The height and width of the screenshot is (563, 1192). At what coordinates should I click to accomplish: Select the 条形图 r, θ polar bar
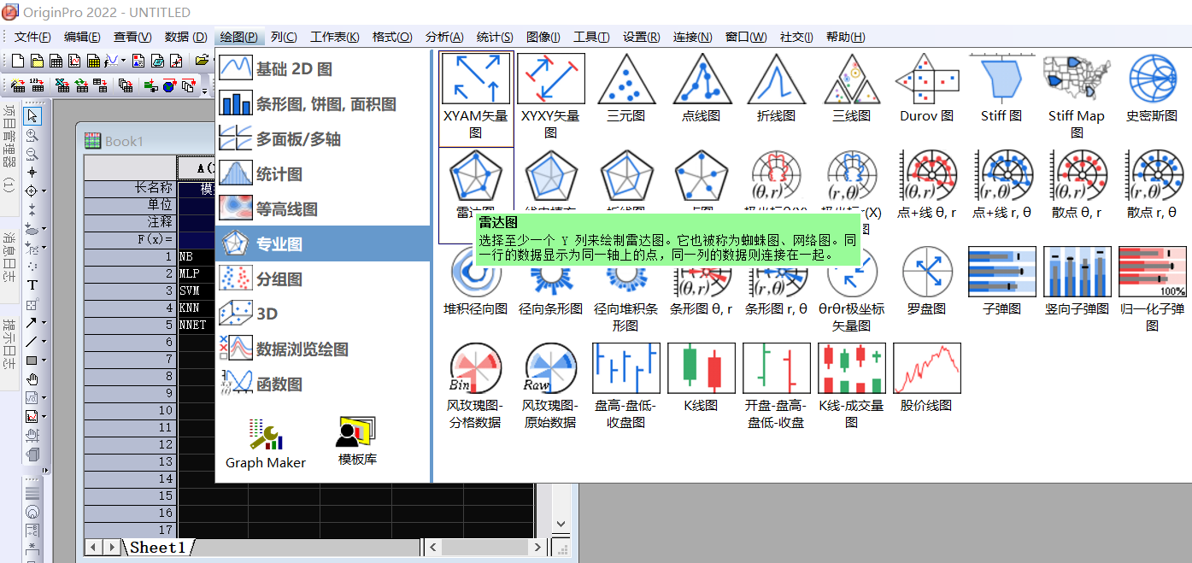click(777, 282)
